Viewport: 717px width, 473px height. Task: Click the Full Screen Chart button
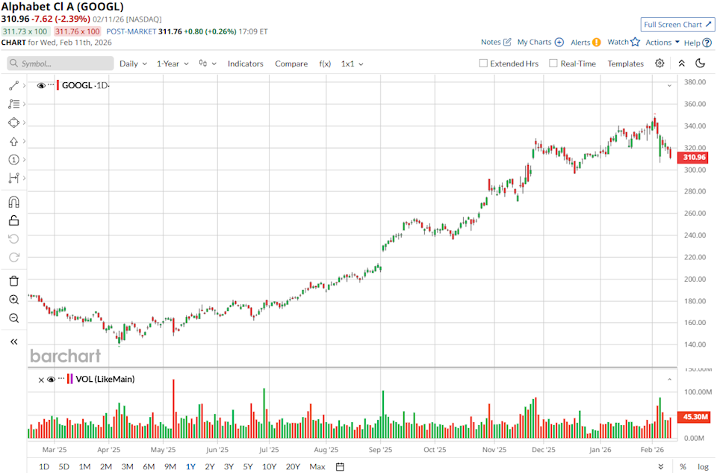[x=677, y=25]
